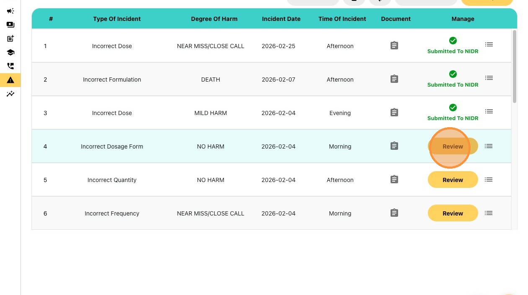Open list menu for incident 1
528x295 pixels.
[x=489, y=44]
